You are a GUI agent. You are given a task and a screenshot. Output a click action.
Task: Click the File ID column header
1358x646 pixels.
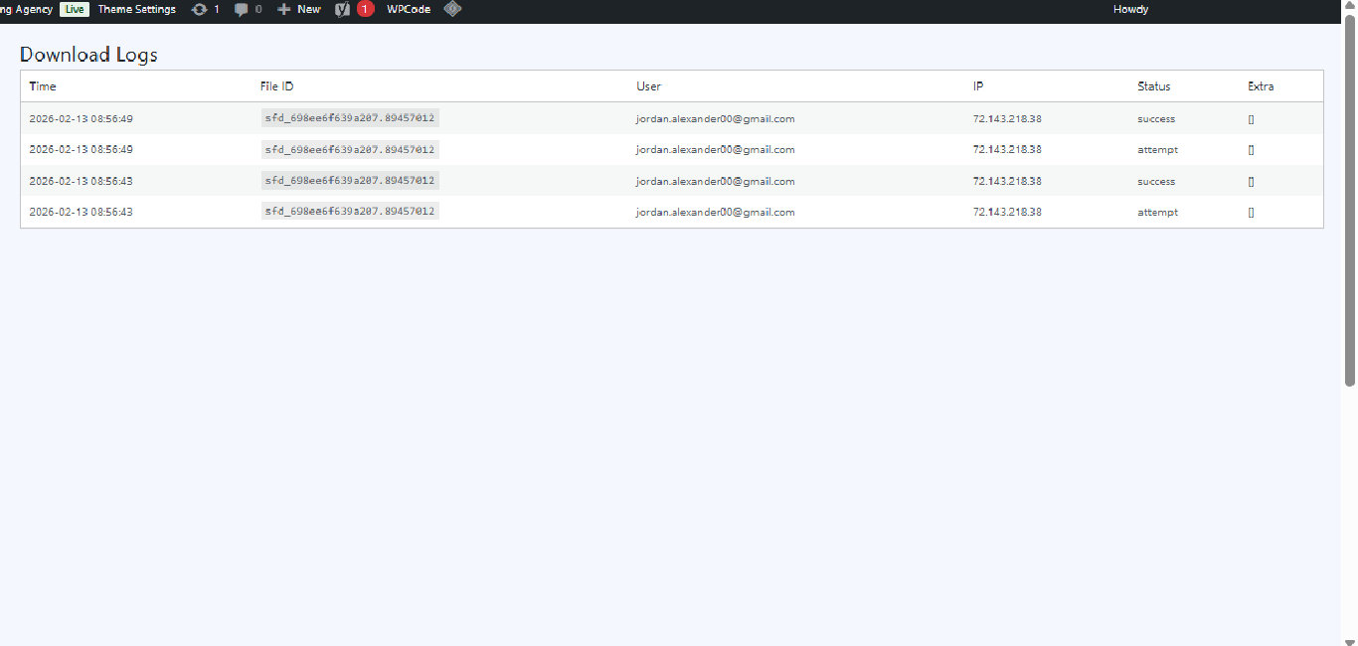point(276,86)
